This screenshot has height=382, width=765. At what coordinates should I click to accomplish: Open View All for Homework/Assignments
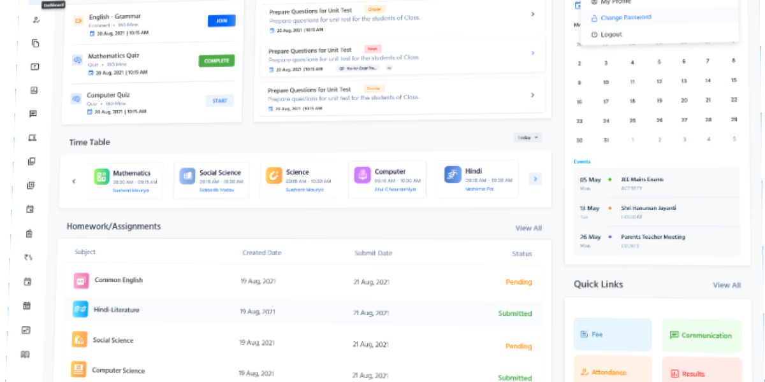(528, 228)
